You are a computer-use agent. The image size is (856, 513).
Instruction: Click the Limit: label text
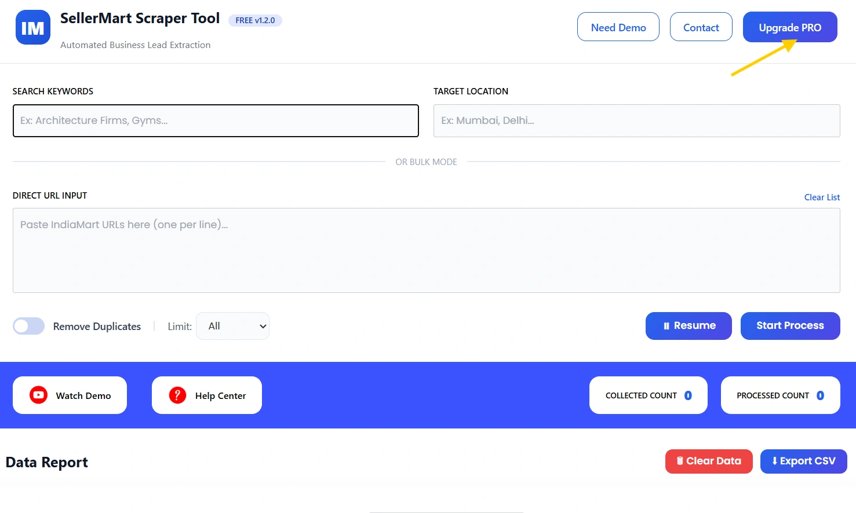[x=180, y=327]
